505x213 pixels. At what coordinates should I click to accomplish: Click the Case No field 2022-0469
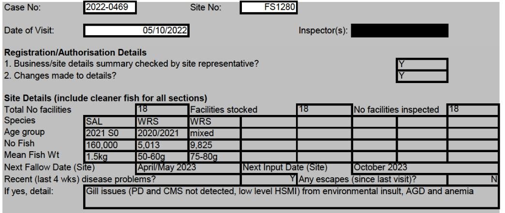(x=109, y=7)
